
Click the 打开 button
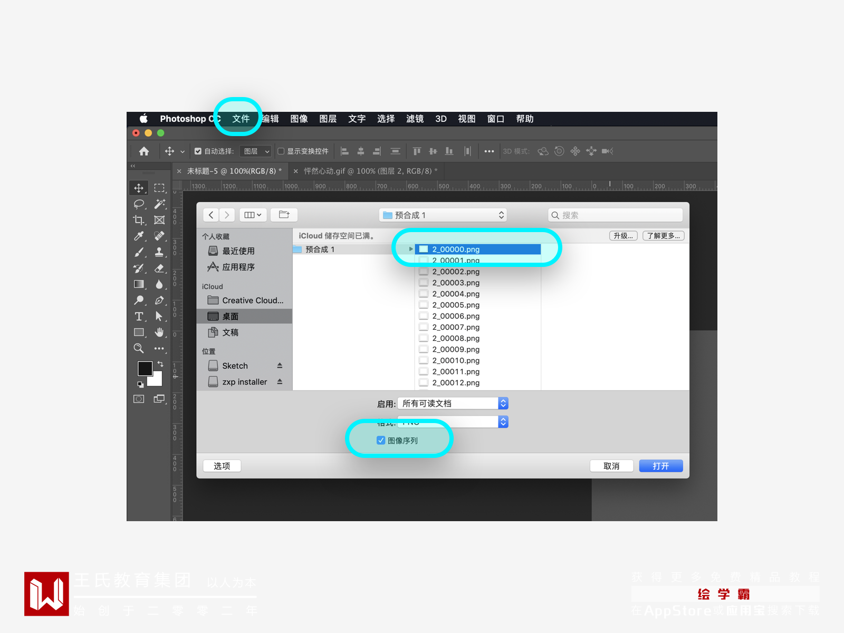661,466
